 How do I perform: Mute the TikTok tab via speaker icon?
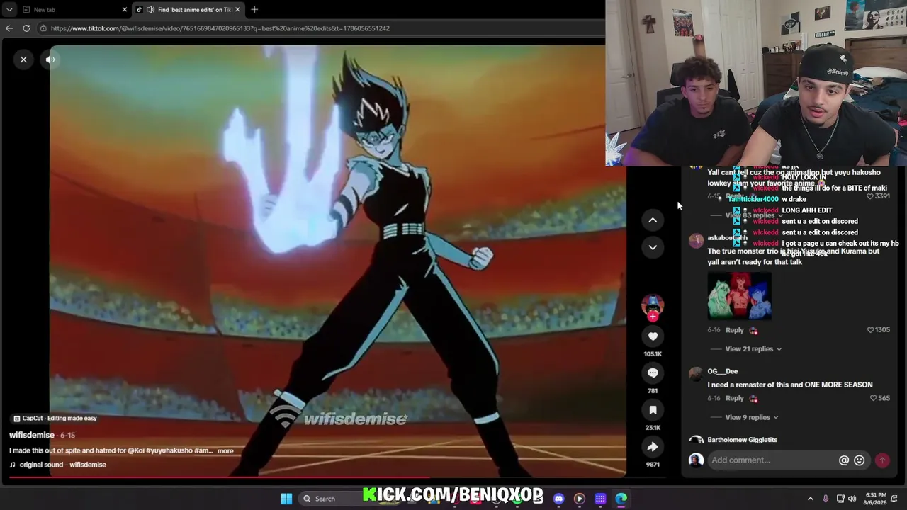click(150, 10)
